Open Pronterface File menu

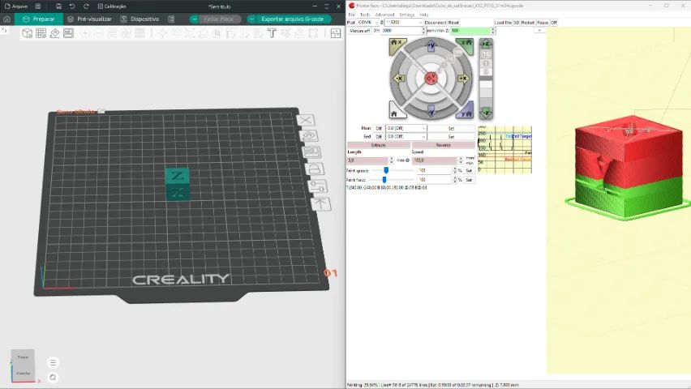click(352, 15)
